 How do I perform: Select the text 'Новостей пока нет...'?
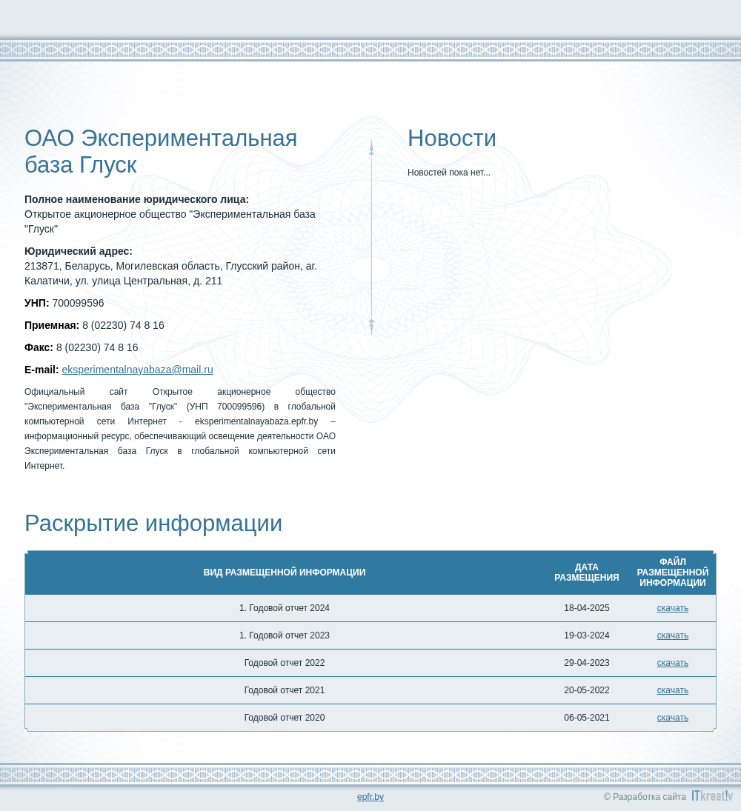448,173
